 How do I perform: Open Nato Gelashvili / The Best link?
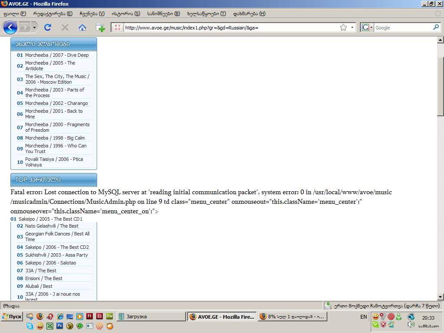click(x=52, y=226)
